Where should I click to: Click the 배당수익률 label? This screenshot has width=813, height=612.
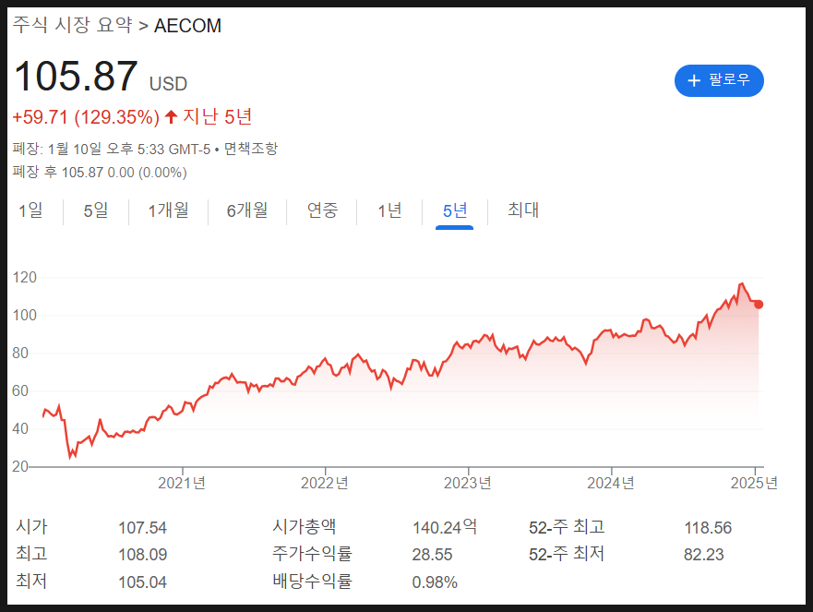click(x=312, y=582)
